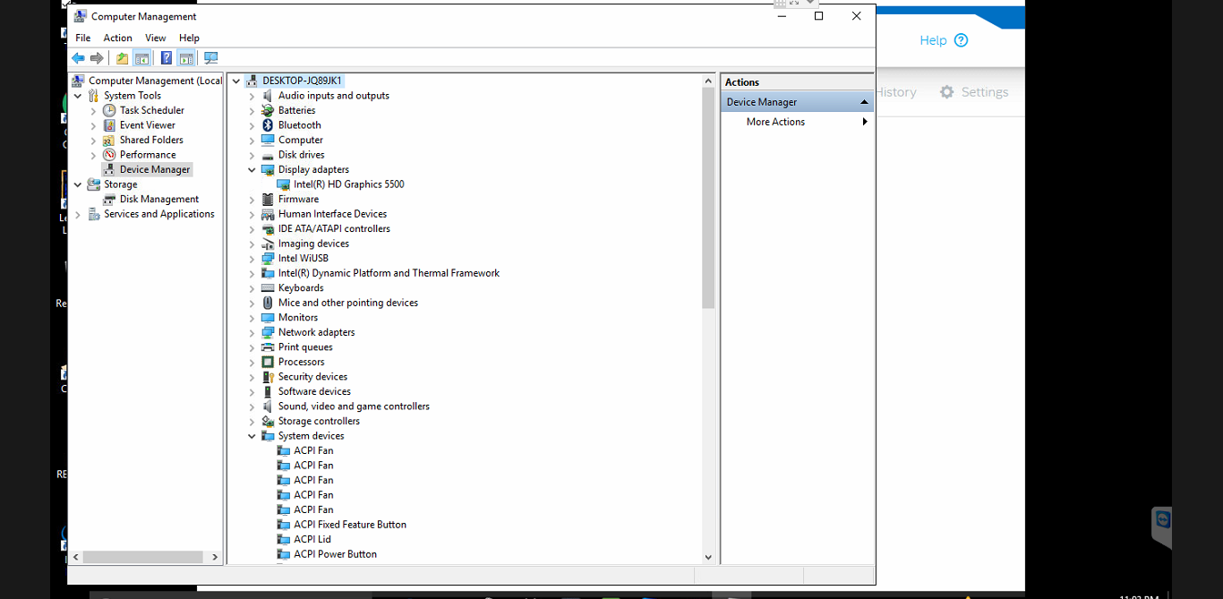Click the Audio inputs and outputs speaker icon

pos(268,96)
